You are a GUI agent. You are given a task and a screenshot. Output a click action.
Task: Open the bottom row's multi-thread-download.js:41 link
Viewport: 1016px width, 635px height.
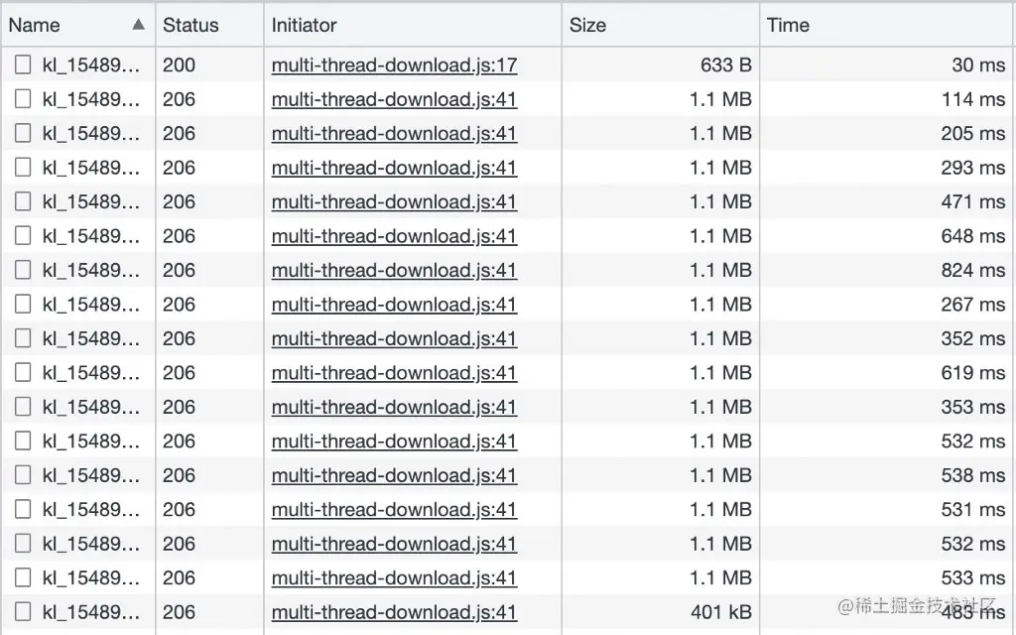394,612
